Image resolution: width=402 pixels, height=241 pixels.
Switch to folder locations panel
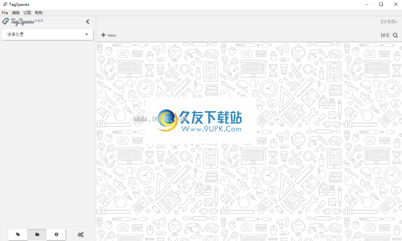point(37,234)
